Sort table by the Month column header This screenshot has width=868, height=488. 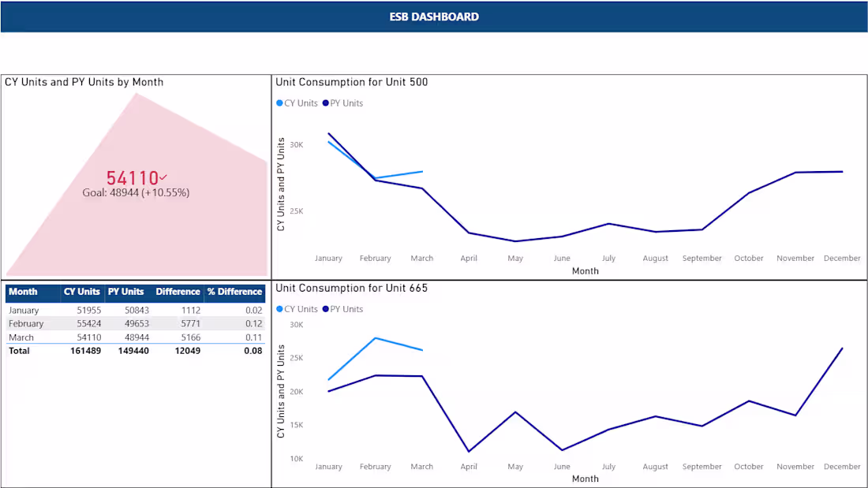[x=23, y=292]
